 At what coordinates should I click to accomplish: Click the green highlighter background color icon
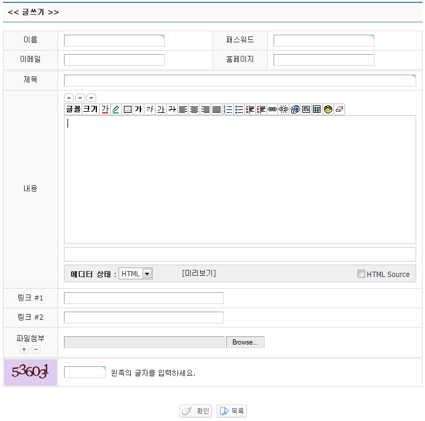click(116, 109)
